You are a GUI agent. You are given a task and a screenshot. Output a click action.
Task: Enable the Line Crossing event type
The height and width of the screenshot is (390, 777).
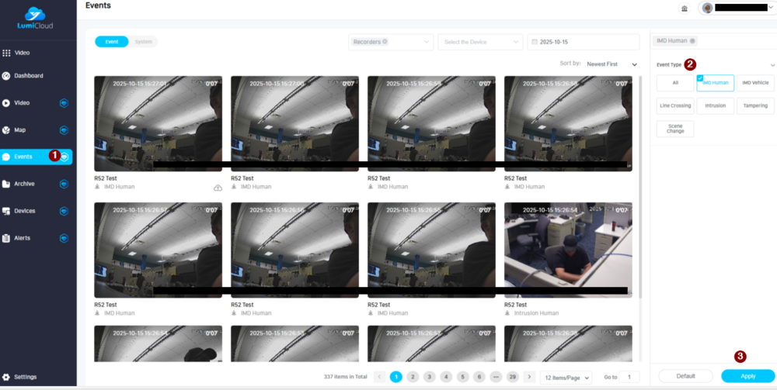coord(674,105)
